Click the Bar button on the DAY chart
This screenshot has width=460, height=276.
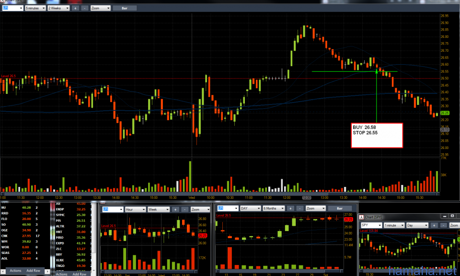339,208
